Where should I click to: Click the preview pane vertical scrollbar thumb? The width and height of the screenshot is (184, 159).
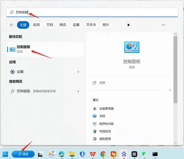[x=175, y=70]
